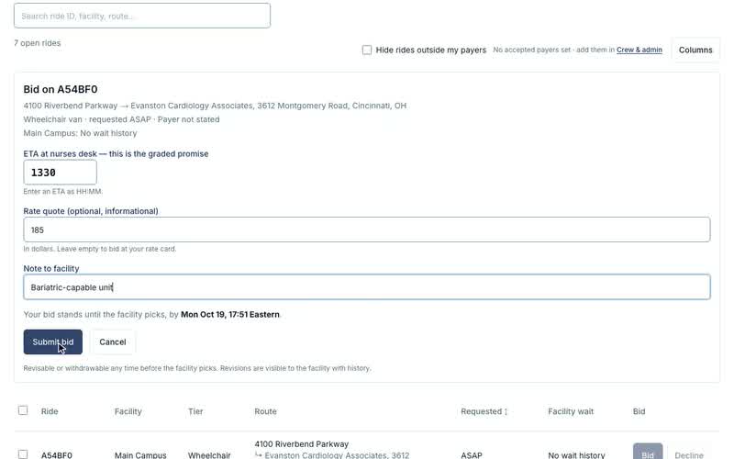Click the Bid column header

(639, 411)
